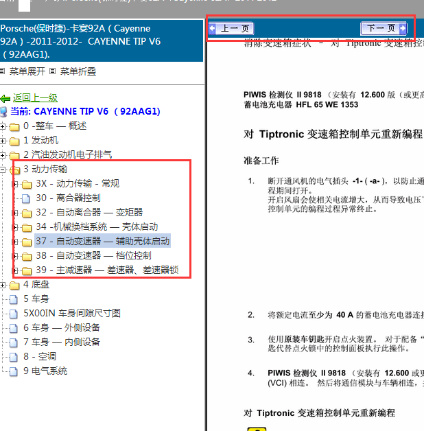424x431 pixels.
Task: Expand the 38 - 自动变速器 — 档位控制 node
Action: [15, 256]
